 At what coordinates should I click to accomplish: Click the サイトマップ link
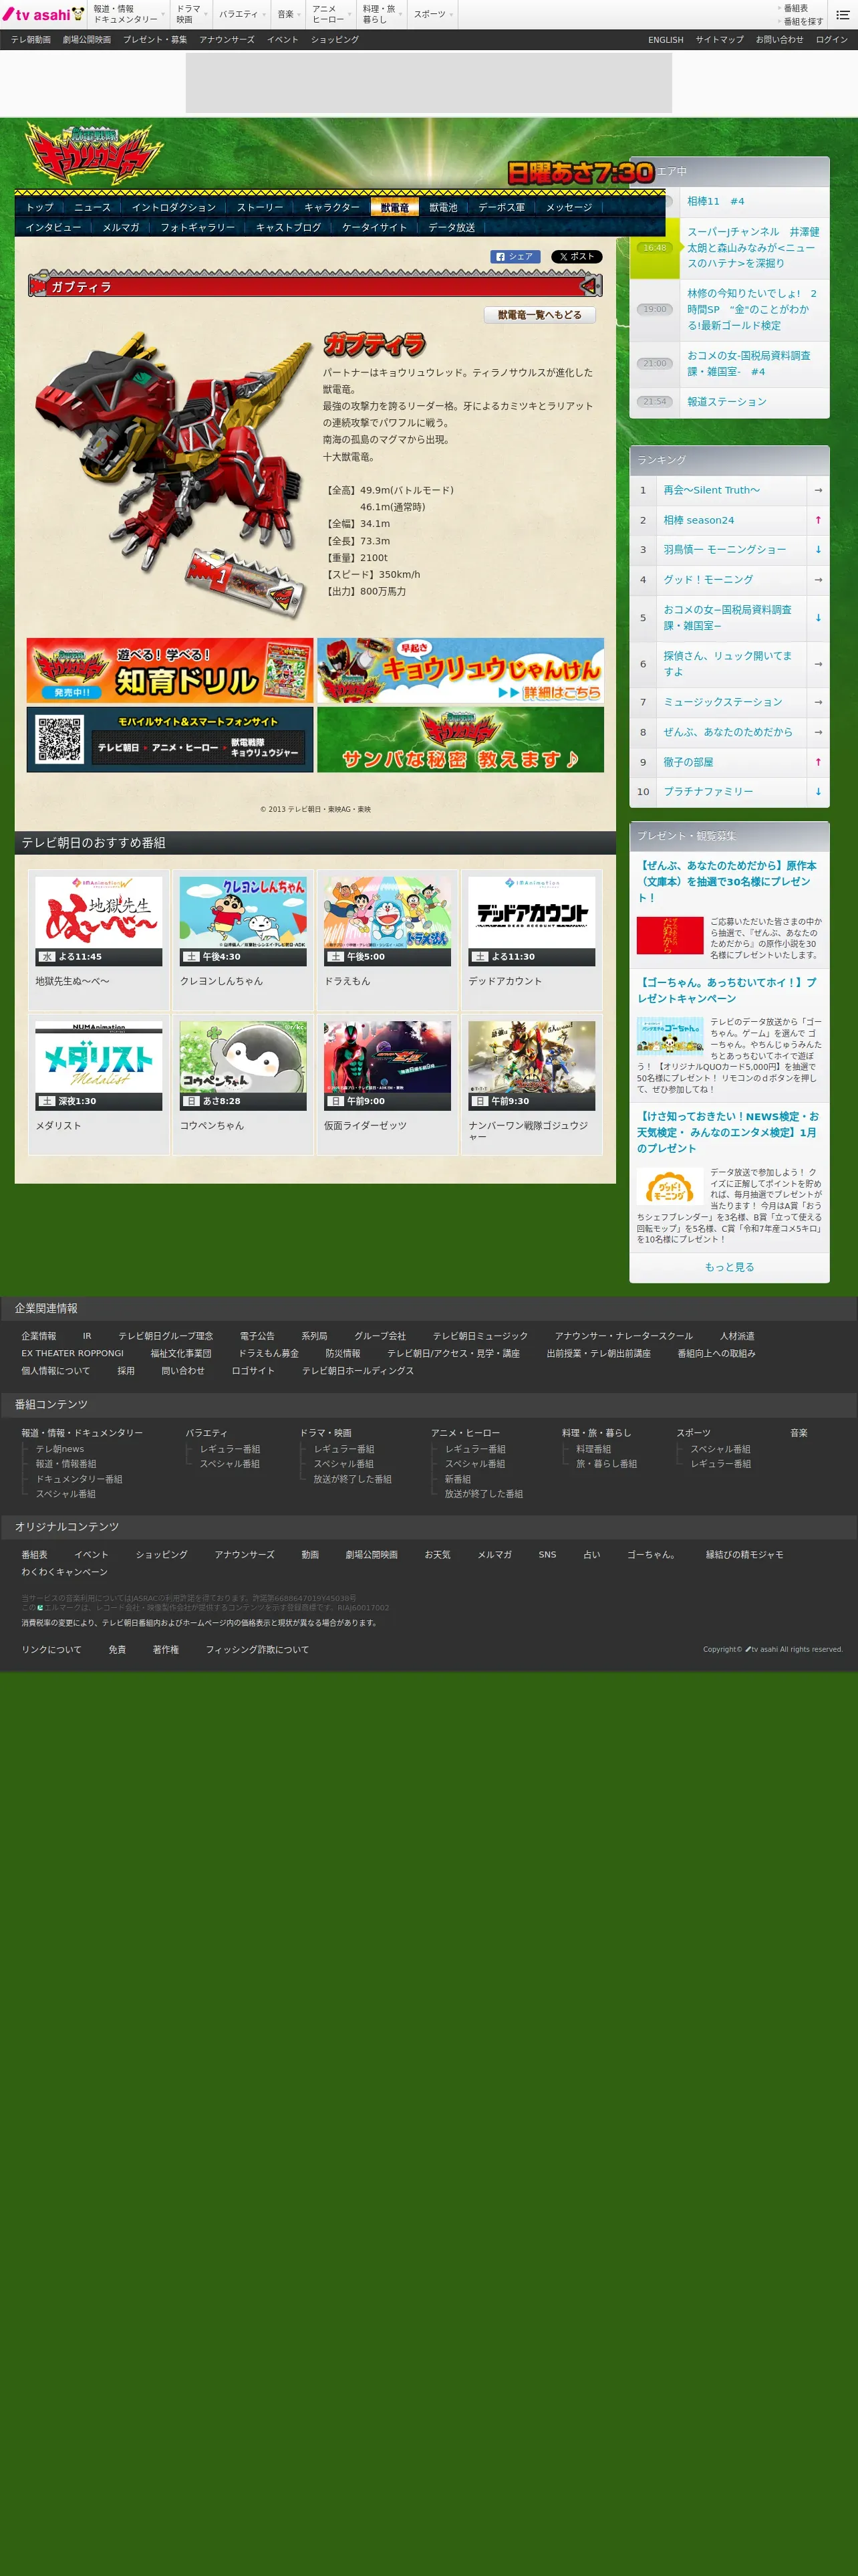[719, 40]
